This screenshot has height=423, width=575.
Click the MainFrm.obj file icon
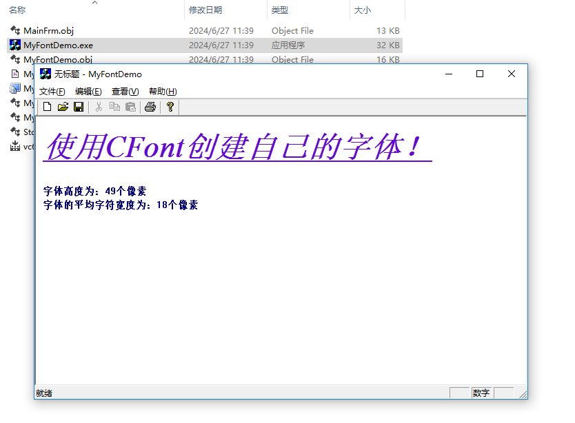pyautogui.click(x=15, y=30)
